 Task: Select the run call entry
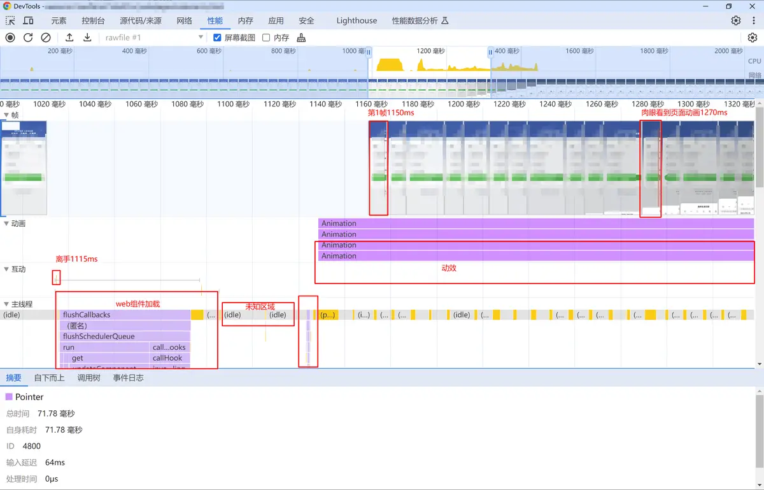(105, 347)
